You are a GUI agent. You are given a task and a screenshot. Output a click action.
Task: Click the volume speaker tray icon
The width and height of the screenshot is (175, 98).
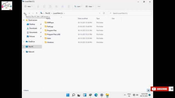(x=137, y=95)
